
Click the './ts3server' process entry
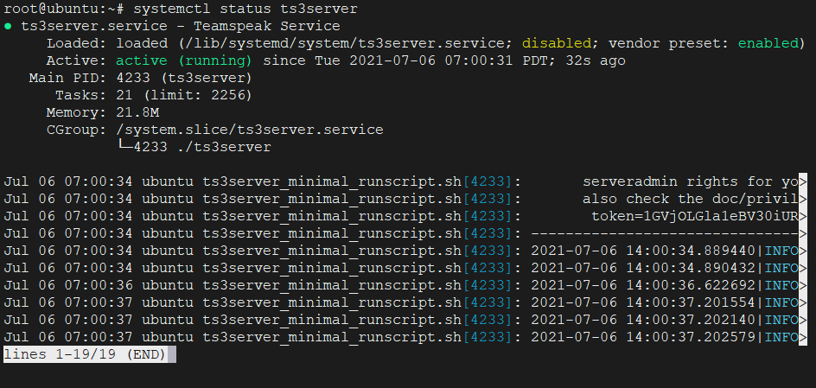point(223,147)
